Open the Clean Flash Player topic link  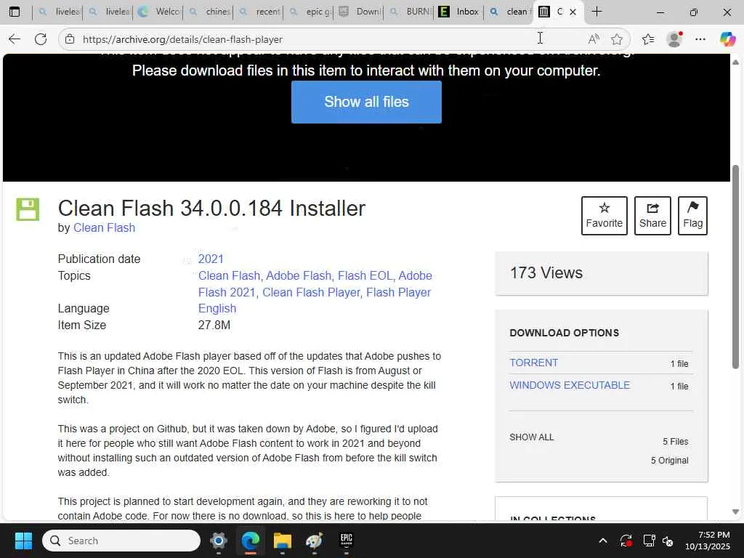click(311, 292)
